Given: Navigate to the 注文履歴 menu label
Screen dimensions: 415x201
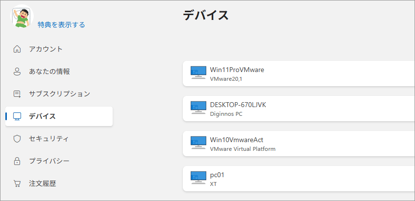Looking at the screenshot, I should click(42, 184).
